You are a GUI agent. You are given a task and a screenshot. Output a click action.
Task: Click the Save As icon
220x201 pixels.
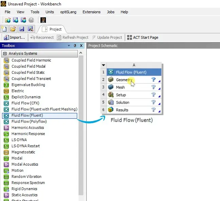[x=31, y=29]
